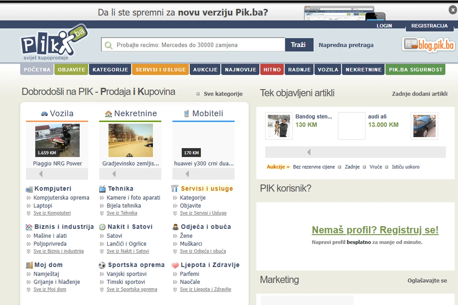458x305 pixels.
Task: Expand Sve iz Biznis i industrija
Action: pos(59,251)
